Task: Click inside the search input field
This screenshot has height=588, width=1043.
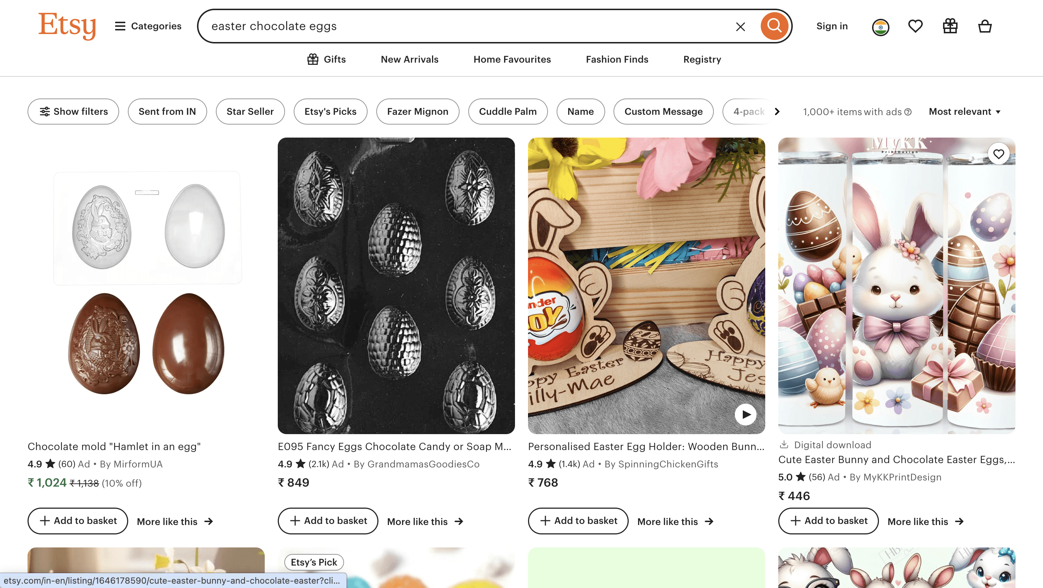Action: (x=445, y=26)
